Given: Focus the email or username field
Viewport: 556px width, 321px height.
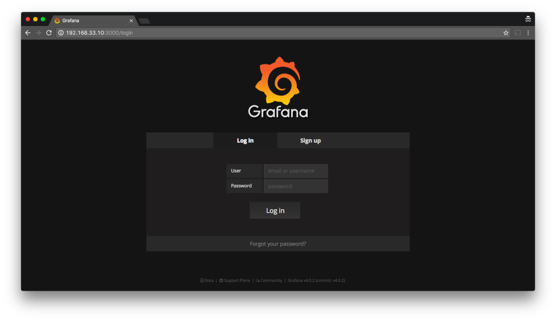Looking at the screenshot, I should pos(296,171).
